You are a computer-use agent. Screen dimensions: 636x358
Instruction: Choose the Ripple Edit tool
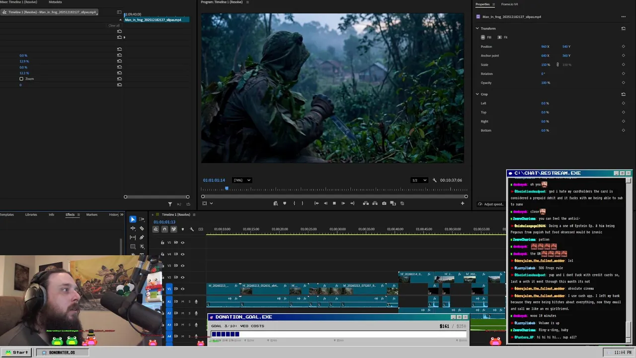[133, 228]
